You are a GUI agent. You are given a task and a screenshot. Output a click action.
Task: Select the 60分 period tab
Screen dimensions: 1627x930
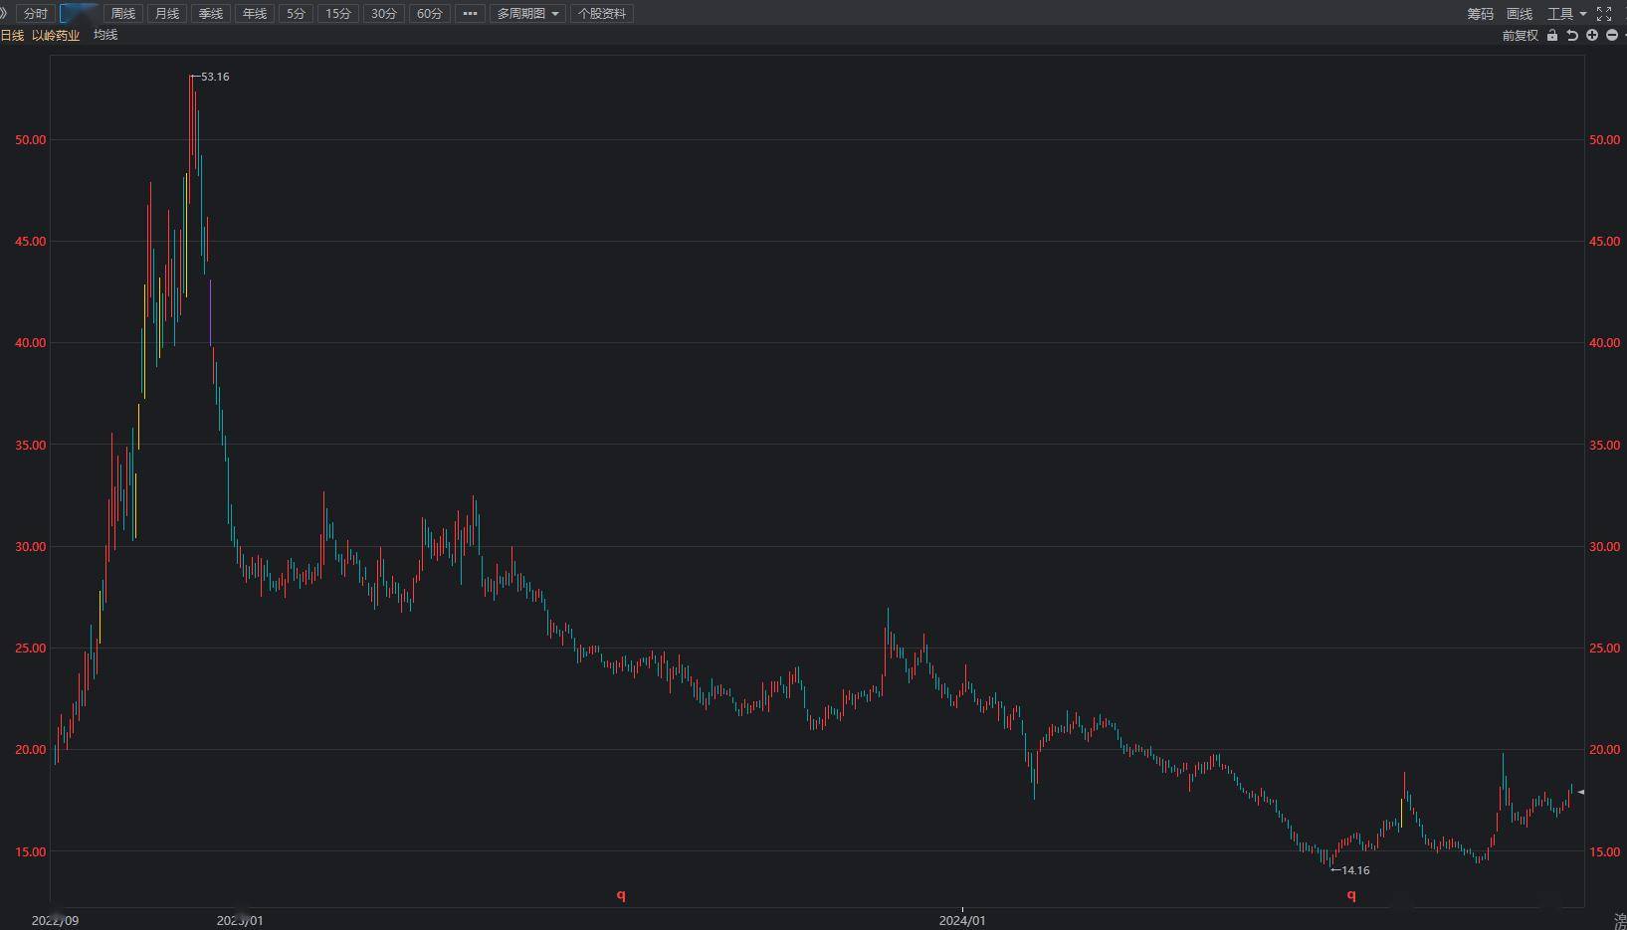pos(430,14)
